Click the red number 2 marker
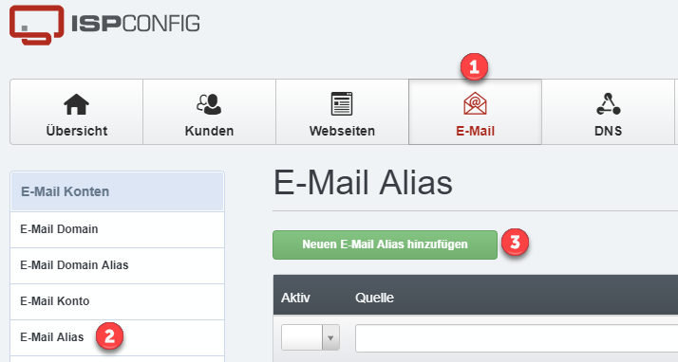 point(109,336)
